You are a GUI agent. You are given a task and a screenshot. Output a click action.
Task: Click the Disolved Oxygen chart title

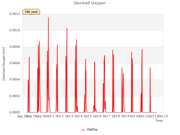90,3
